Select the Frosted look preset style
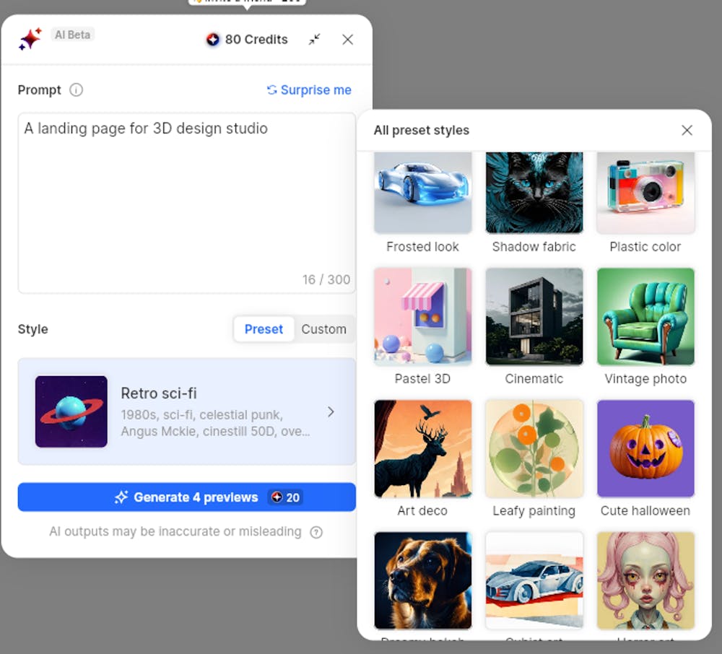 422,191
